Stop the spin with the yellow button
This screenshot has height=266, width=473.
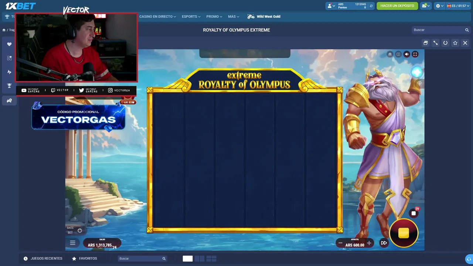point(404,233)
